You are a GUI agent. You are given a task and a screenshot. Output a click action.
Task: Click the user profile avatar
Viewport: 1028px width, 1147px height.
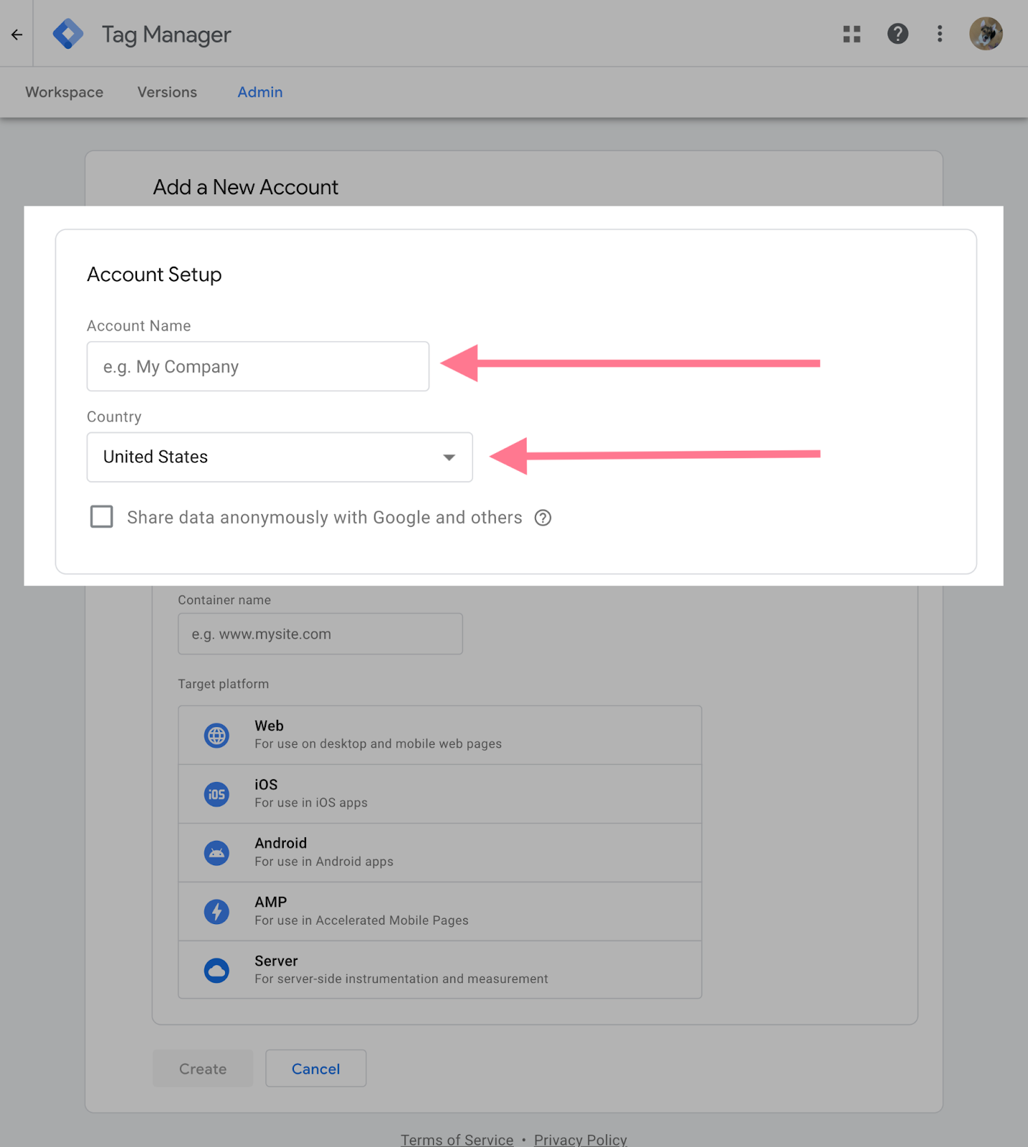point(986,34)
